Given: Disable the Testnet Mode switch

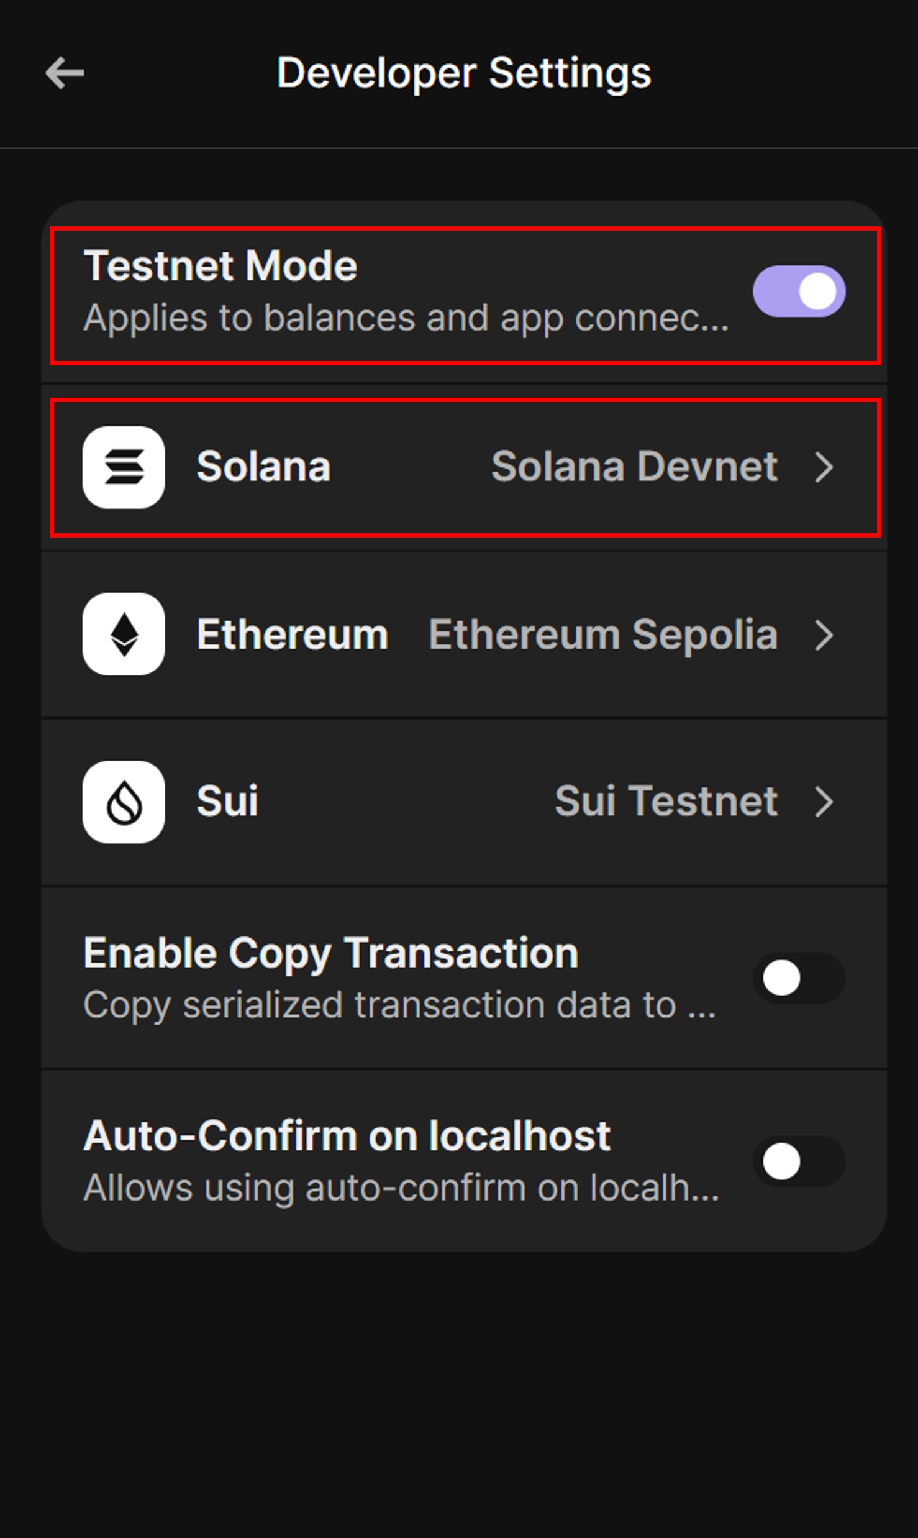Looking at the screenshot, I should pyautogui.click(x=799, y=291).
